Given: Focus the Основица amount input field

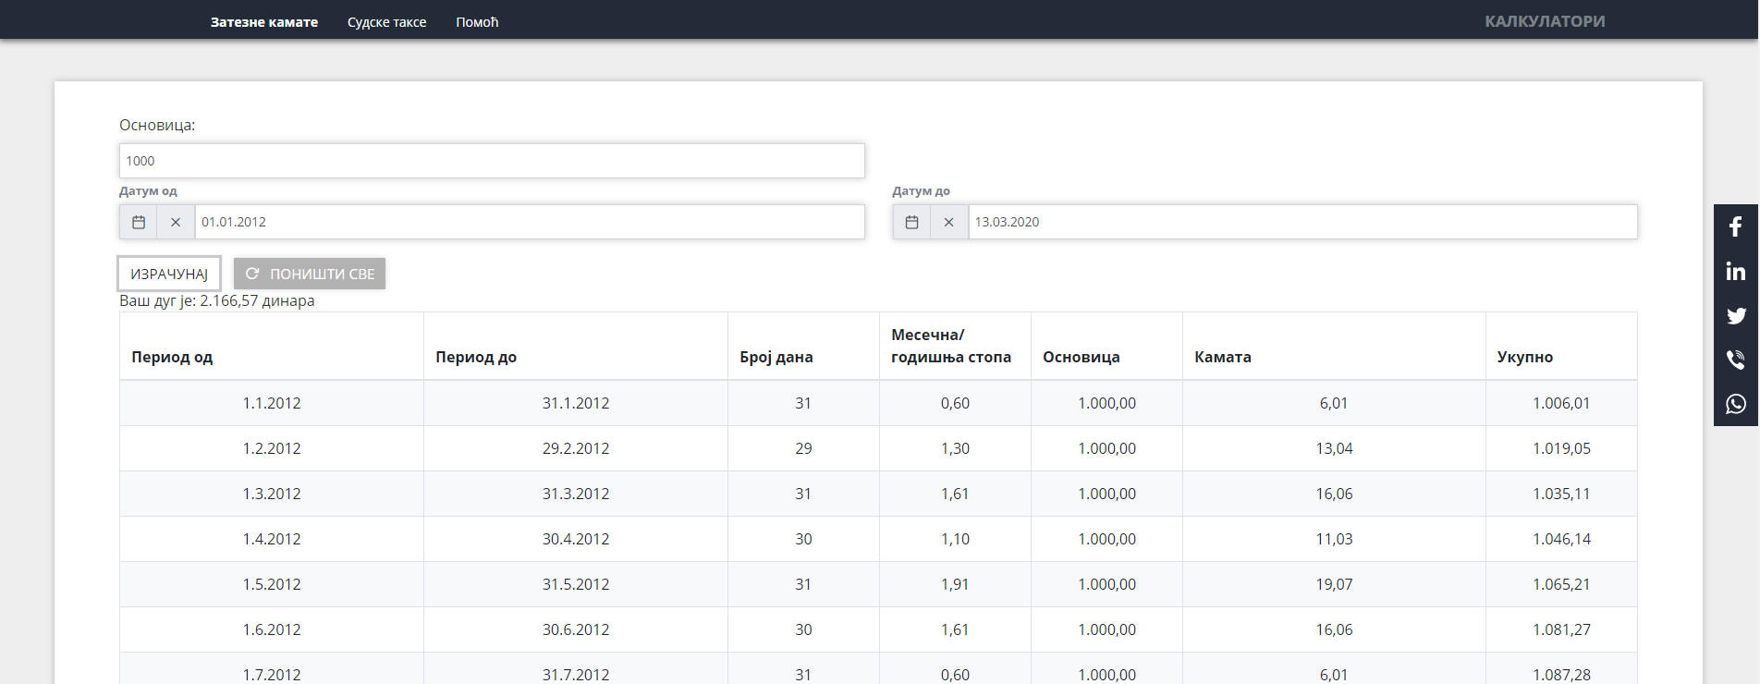Looking at the screenshot, I should click(492, 161).
